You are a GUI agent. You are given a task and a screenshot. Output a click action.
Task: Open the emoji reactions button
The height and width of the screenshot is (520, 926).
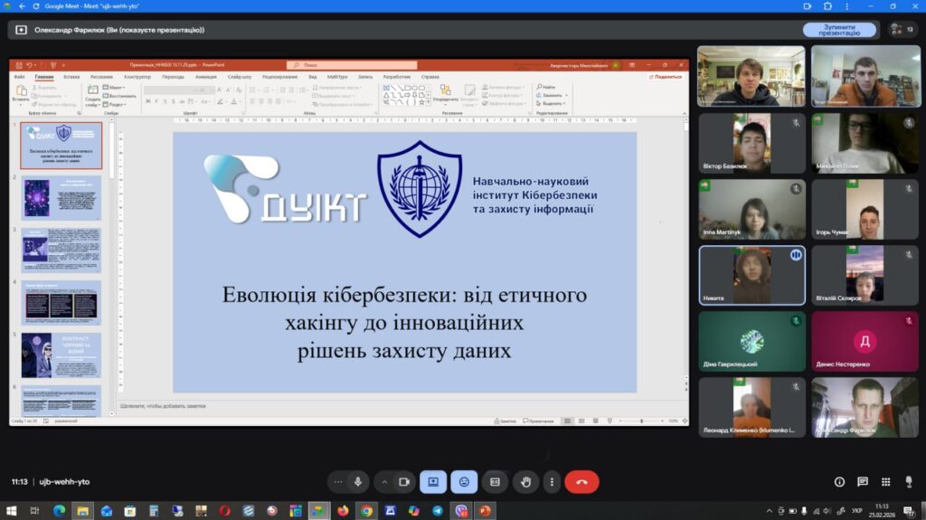[x=464, y=482]
